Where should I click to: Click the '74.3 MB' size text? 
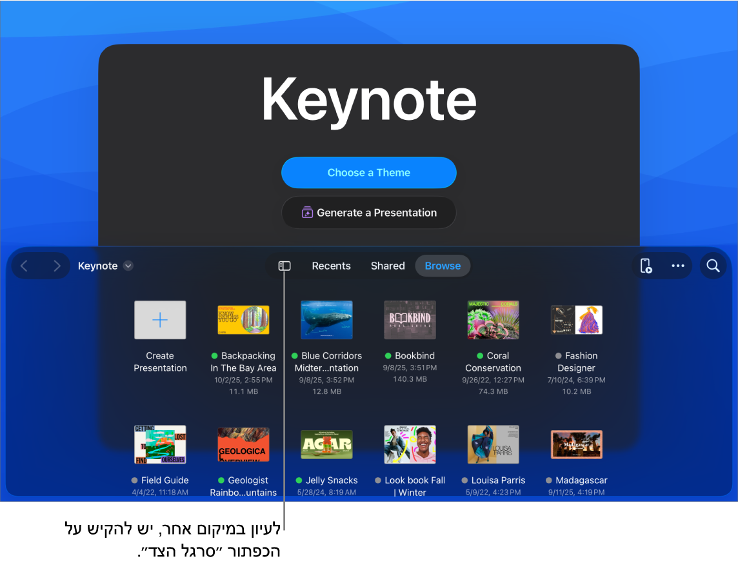(494, 391)
